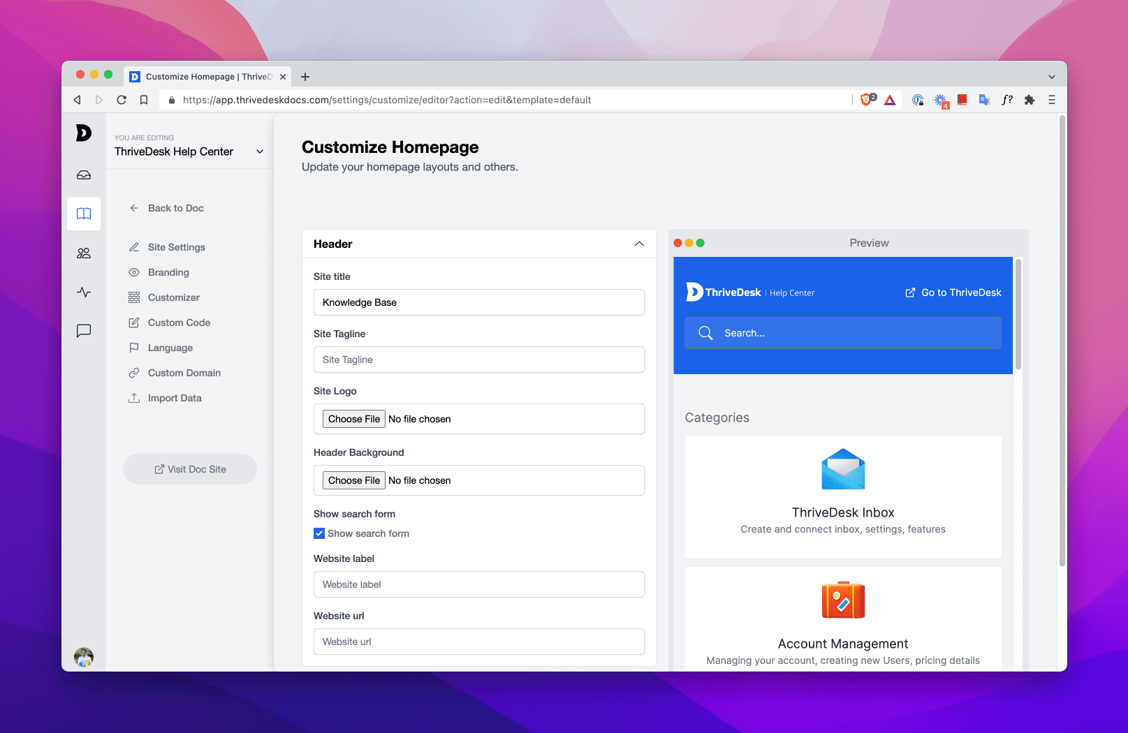Open the red book extension icon

pos(962,100)
